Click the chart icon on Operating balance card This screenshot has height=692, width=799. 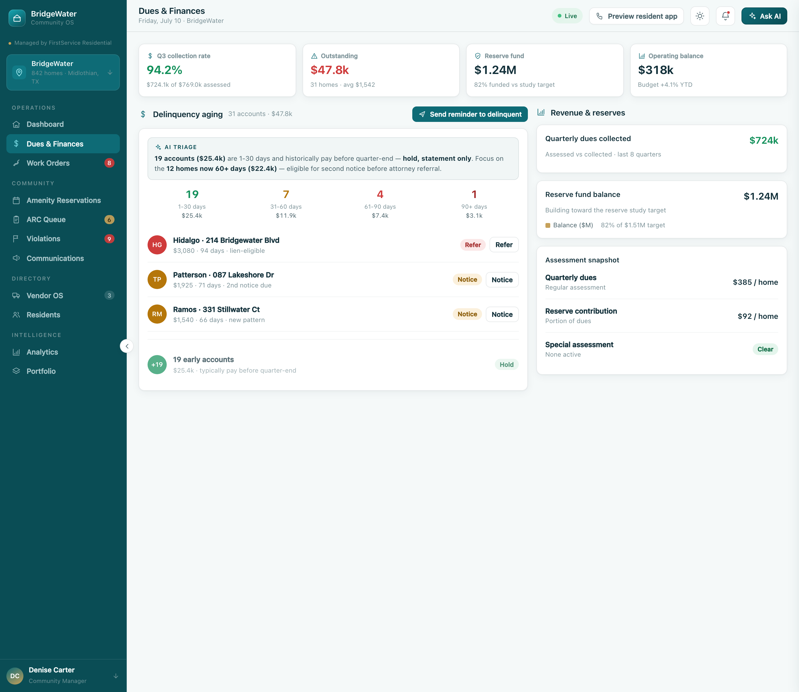(x=642, y=56)
